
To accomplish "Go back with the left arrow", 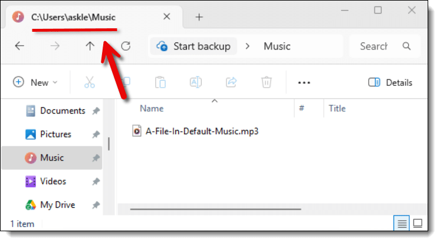I will [x=19, y=46].
